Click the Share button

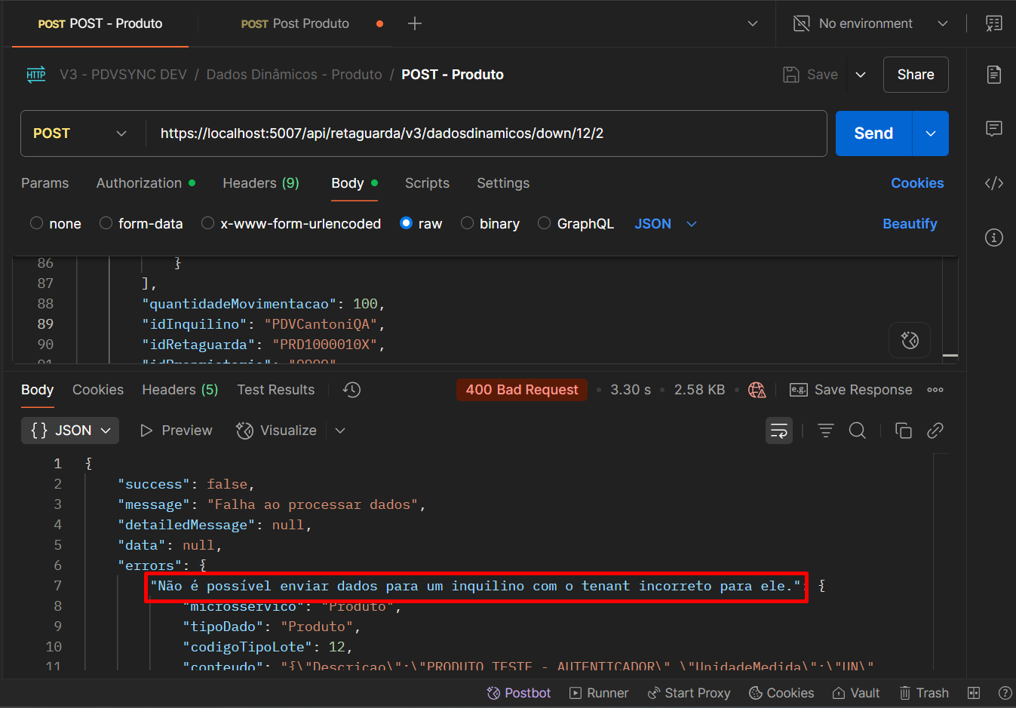tap(916, 75)
